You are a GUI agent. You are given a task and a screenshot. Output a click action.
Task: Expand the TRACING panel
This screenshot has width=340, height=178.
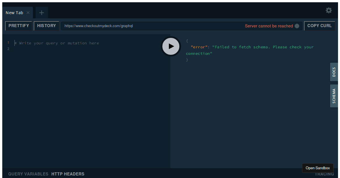tap(324, 174)
